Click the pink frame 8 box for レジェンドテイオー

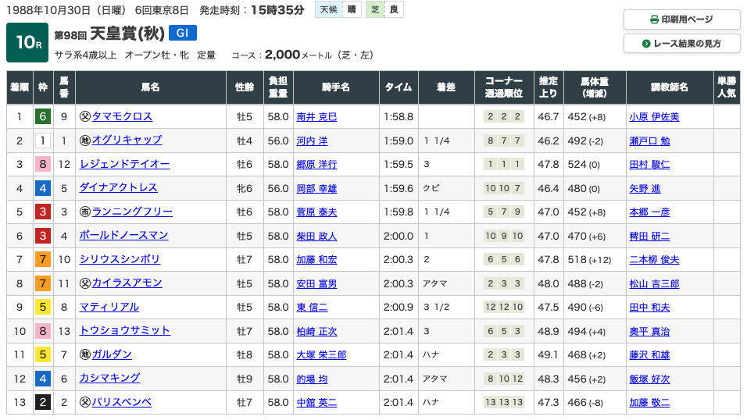pos(44,164)
